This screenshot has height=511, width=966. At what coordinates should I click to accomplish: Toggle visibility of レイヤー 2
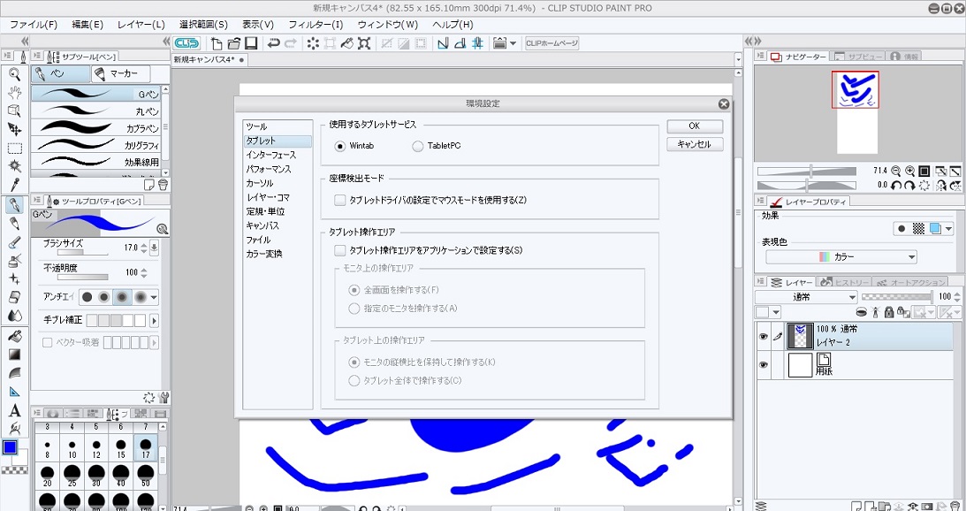(x=764, y=336)
